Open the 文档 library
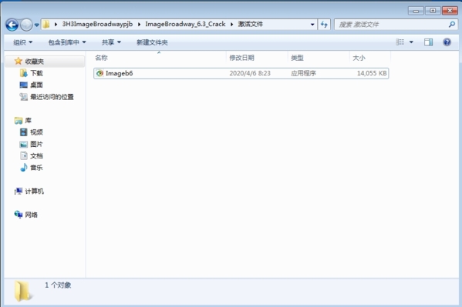The image size is (462, 307). point(36,156)
